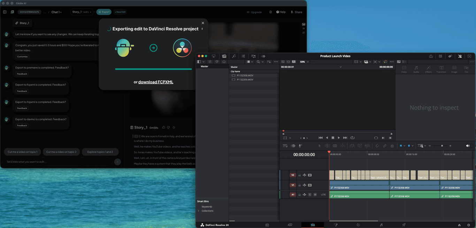Lock the V2 video track
The height and width of the screenshot is (228, 476).
[299, 175]
